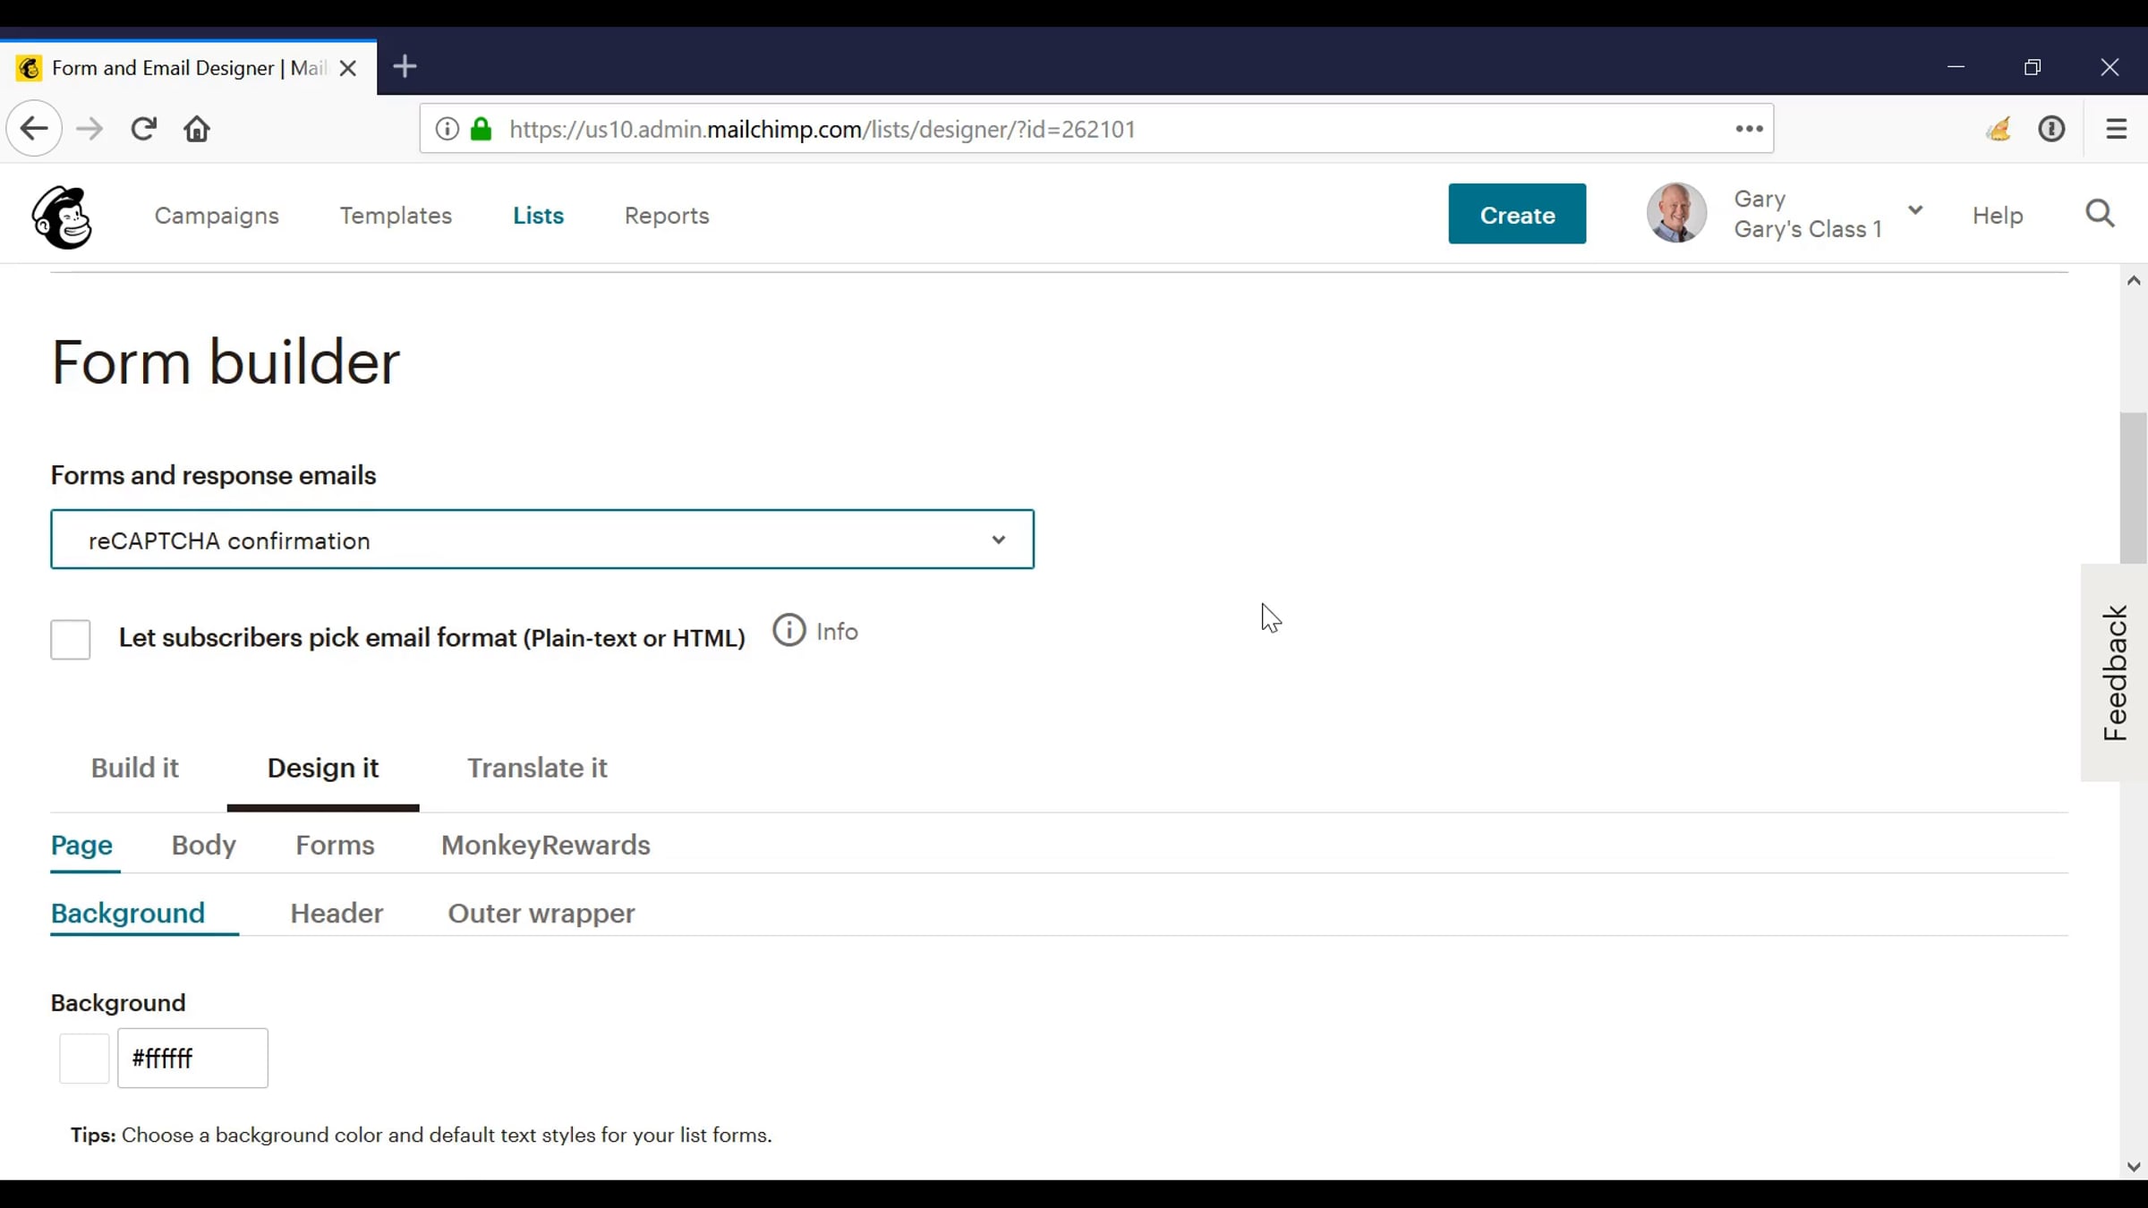Open the Help link
The image size is (2148, 1208).
pos(1997,216)
